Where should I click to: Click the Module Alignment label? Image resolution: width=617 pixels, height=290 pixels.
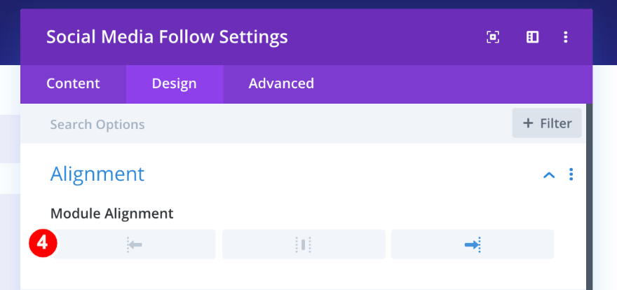[x=111, y=213]
